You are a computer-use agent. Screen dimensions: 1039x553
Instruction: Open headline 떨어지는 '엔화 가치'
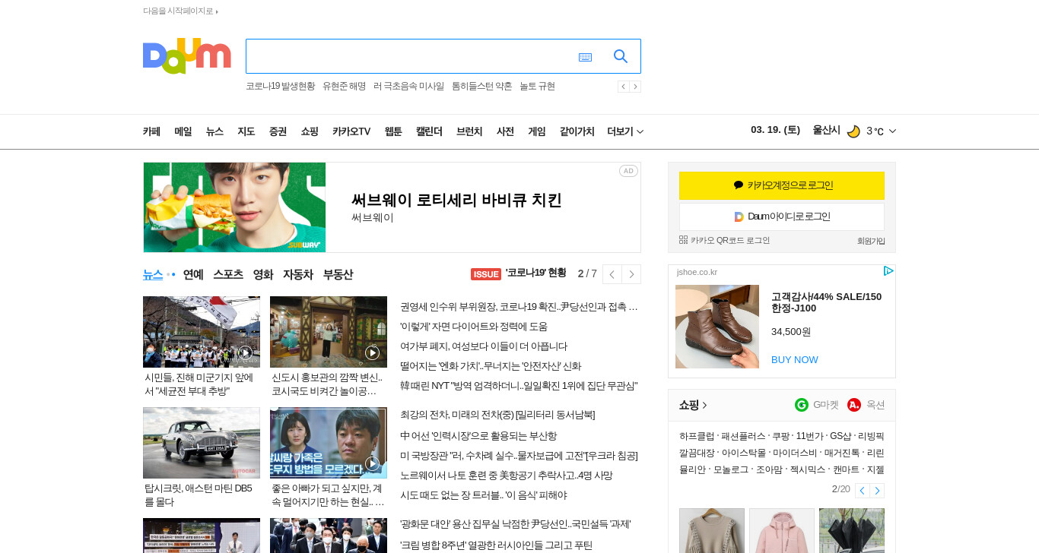click(x=491, y=366)
